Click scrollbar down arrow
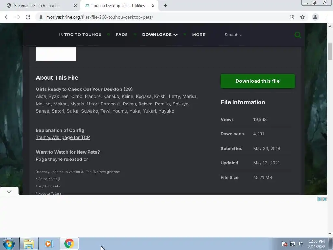Screen dimensions: 333x250 [330, 234]
